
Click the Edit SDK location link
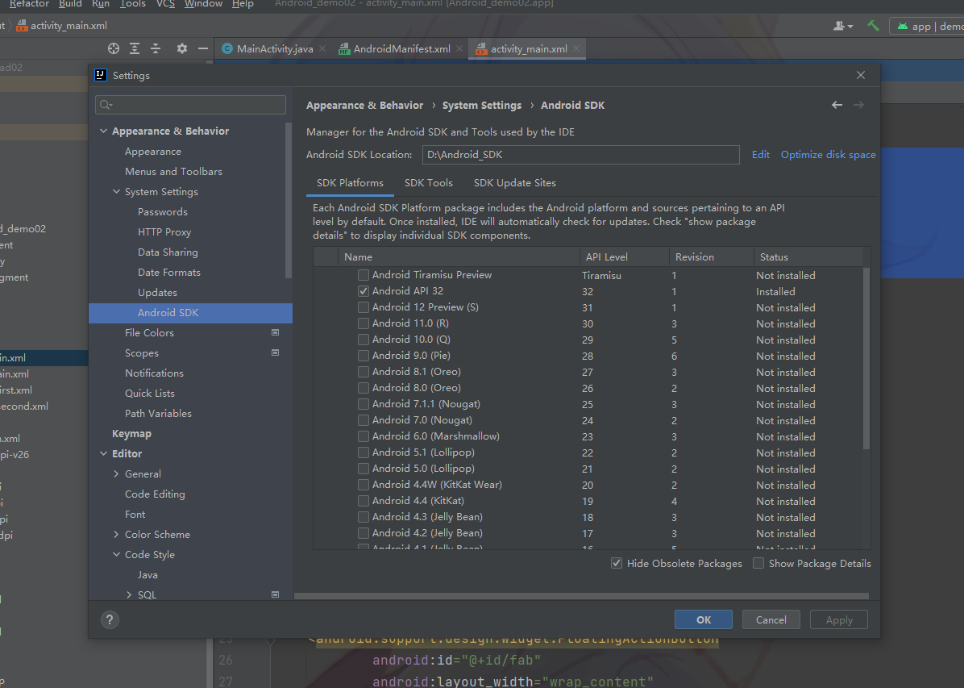coord(761,155)
